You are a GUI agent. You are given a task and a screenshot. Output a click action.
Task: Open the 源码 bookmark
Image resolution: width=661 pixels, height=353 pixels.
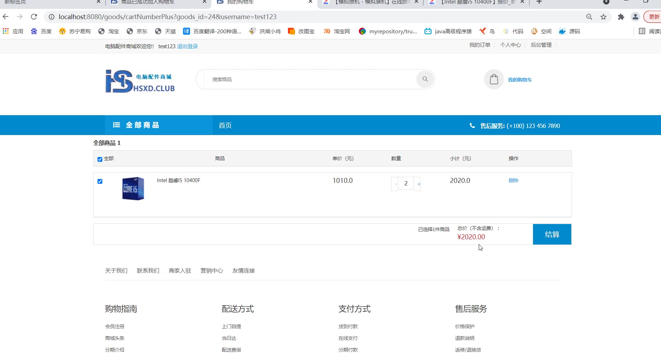(x=570, y=31)
